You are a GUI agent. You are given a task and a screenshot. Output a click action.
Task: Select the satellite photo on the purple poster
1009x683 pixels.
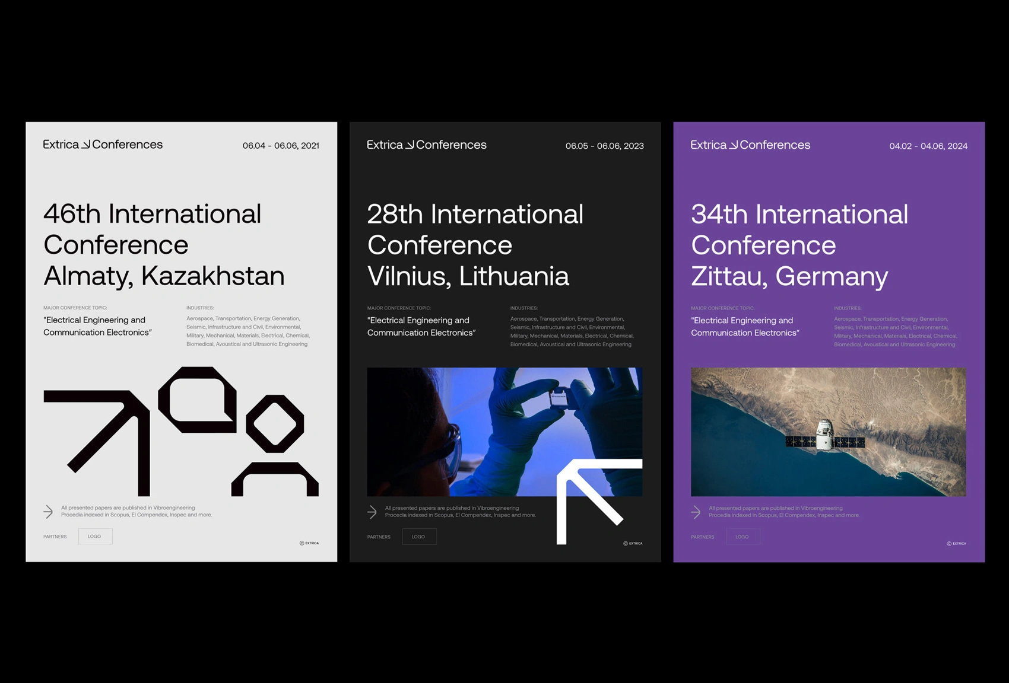(828, 432)
